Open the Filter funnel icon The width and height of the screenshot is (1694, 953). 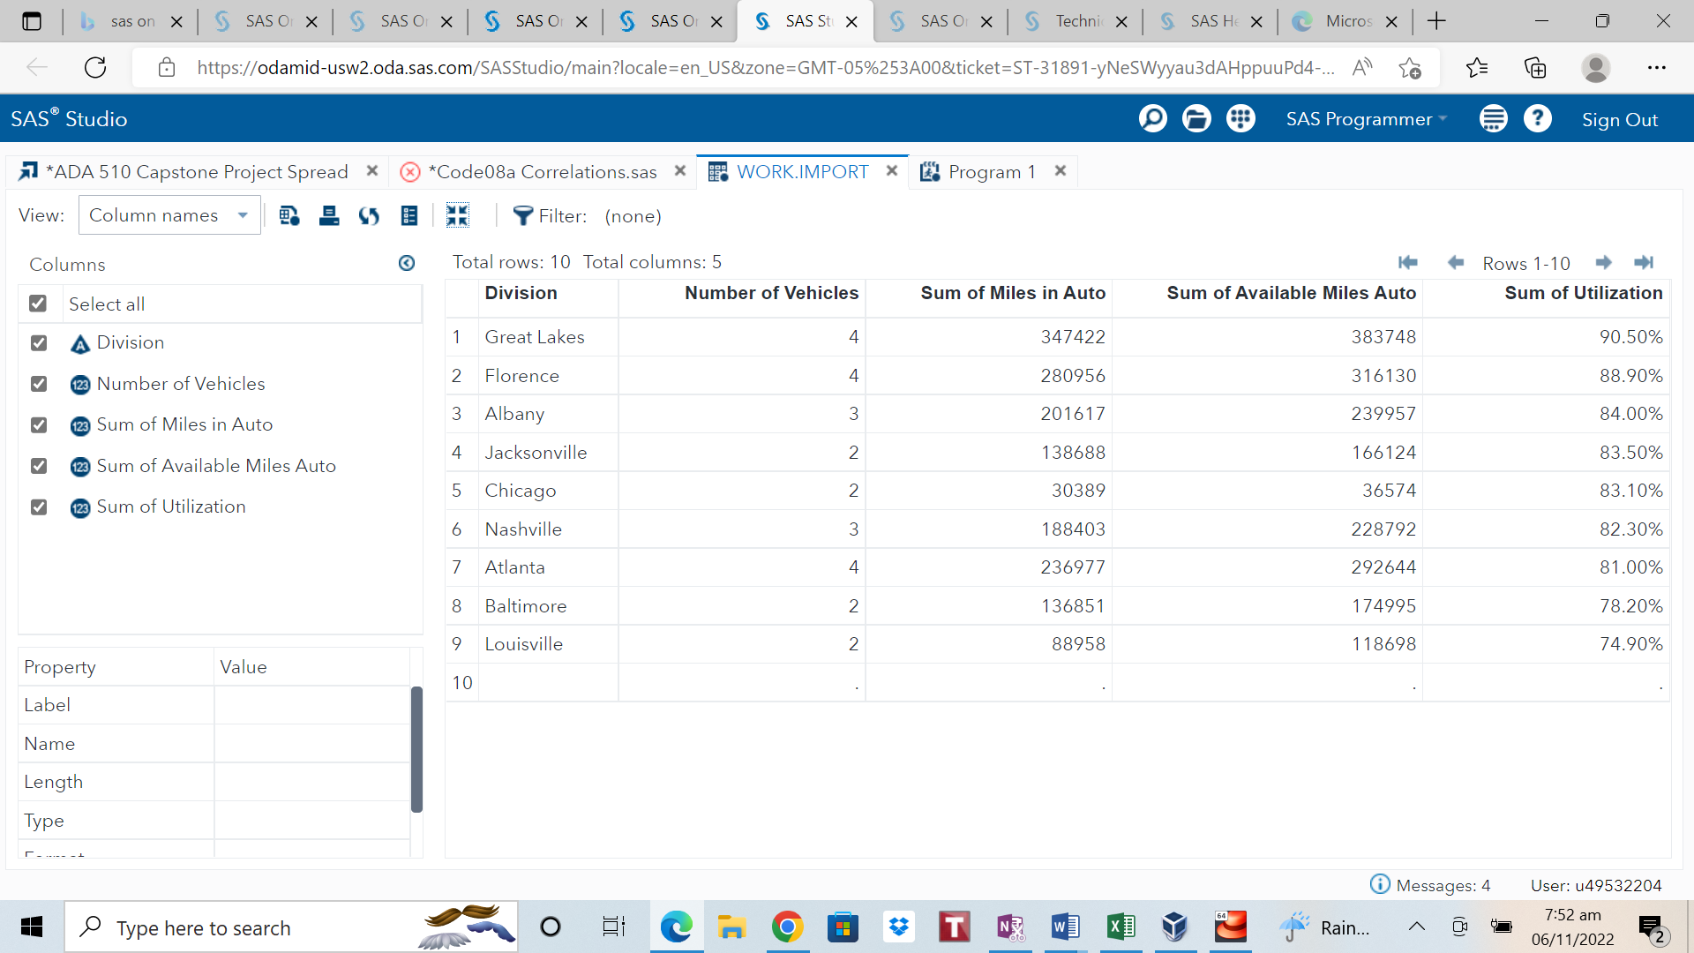(x=524, y=215)
